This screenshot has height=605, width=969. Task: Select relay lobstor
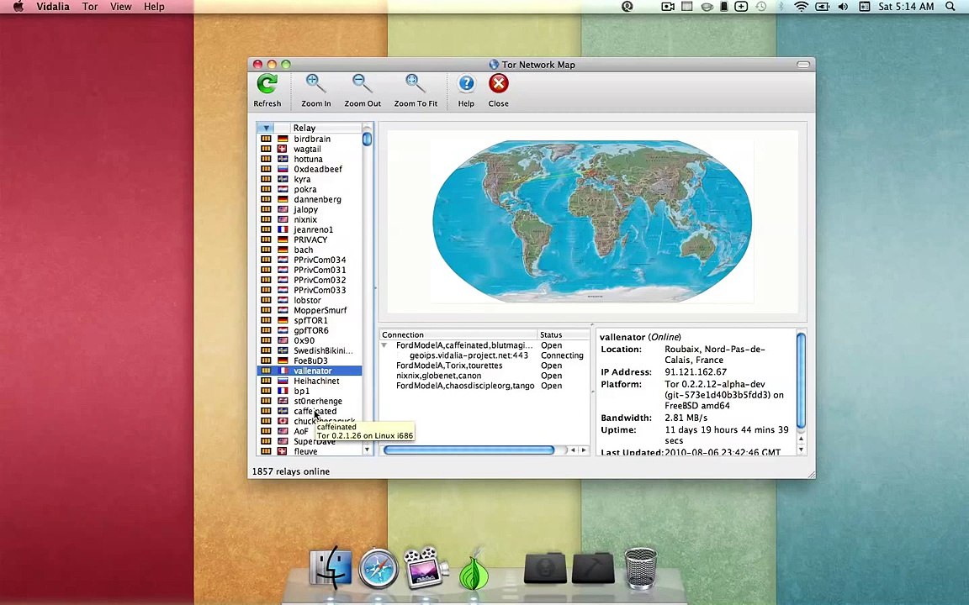[310, 300]
